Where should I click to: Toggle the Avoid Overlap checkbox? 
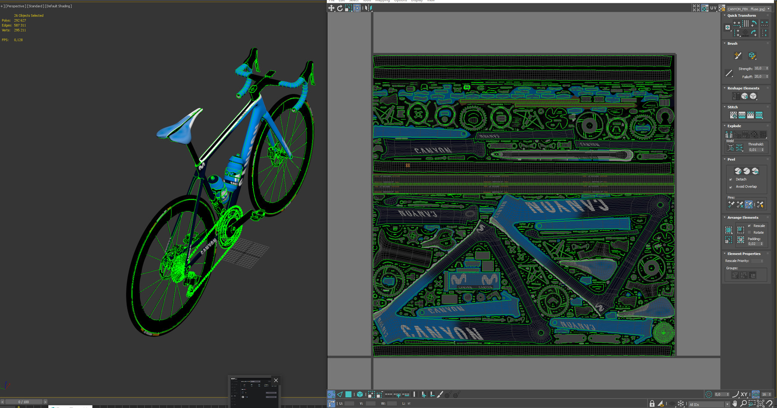(730, 187)
